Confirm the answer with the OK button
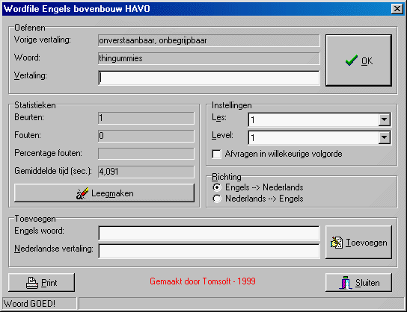The height and width of the screenshot is (312, 407). (x=358, y=60)
